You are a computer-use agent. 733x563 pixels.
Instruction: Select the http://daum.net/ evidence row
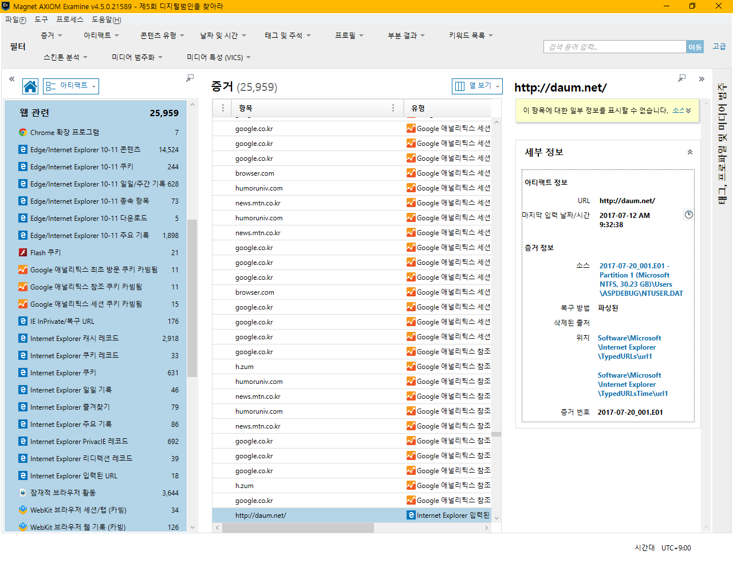point(352,515)
